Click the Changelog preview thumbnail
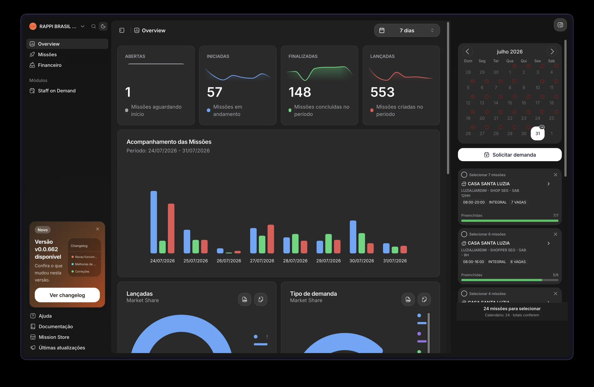Image resolution: width=594 pixels, height=387 pixels. pos(84,257)
